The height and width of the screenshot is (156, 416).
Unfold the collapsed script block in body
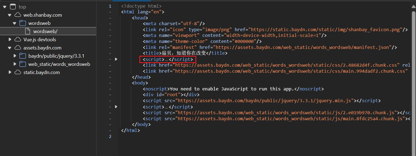pyautogui.click(x=116, y=107)
